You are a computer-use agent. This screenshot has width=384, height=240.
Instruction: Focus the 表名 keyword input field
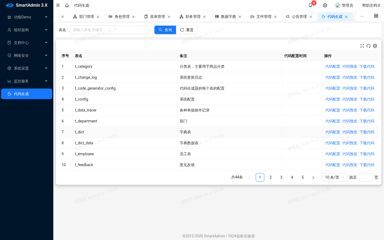pos(110,30)
